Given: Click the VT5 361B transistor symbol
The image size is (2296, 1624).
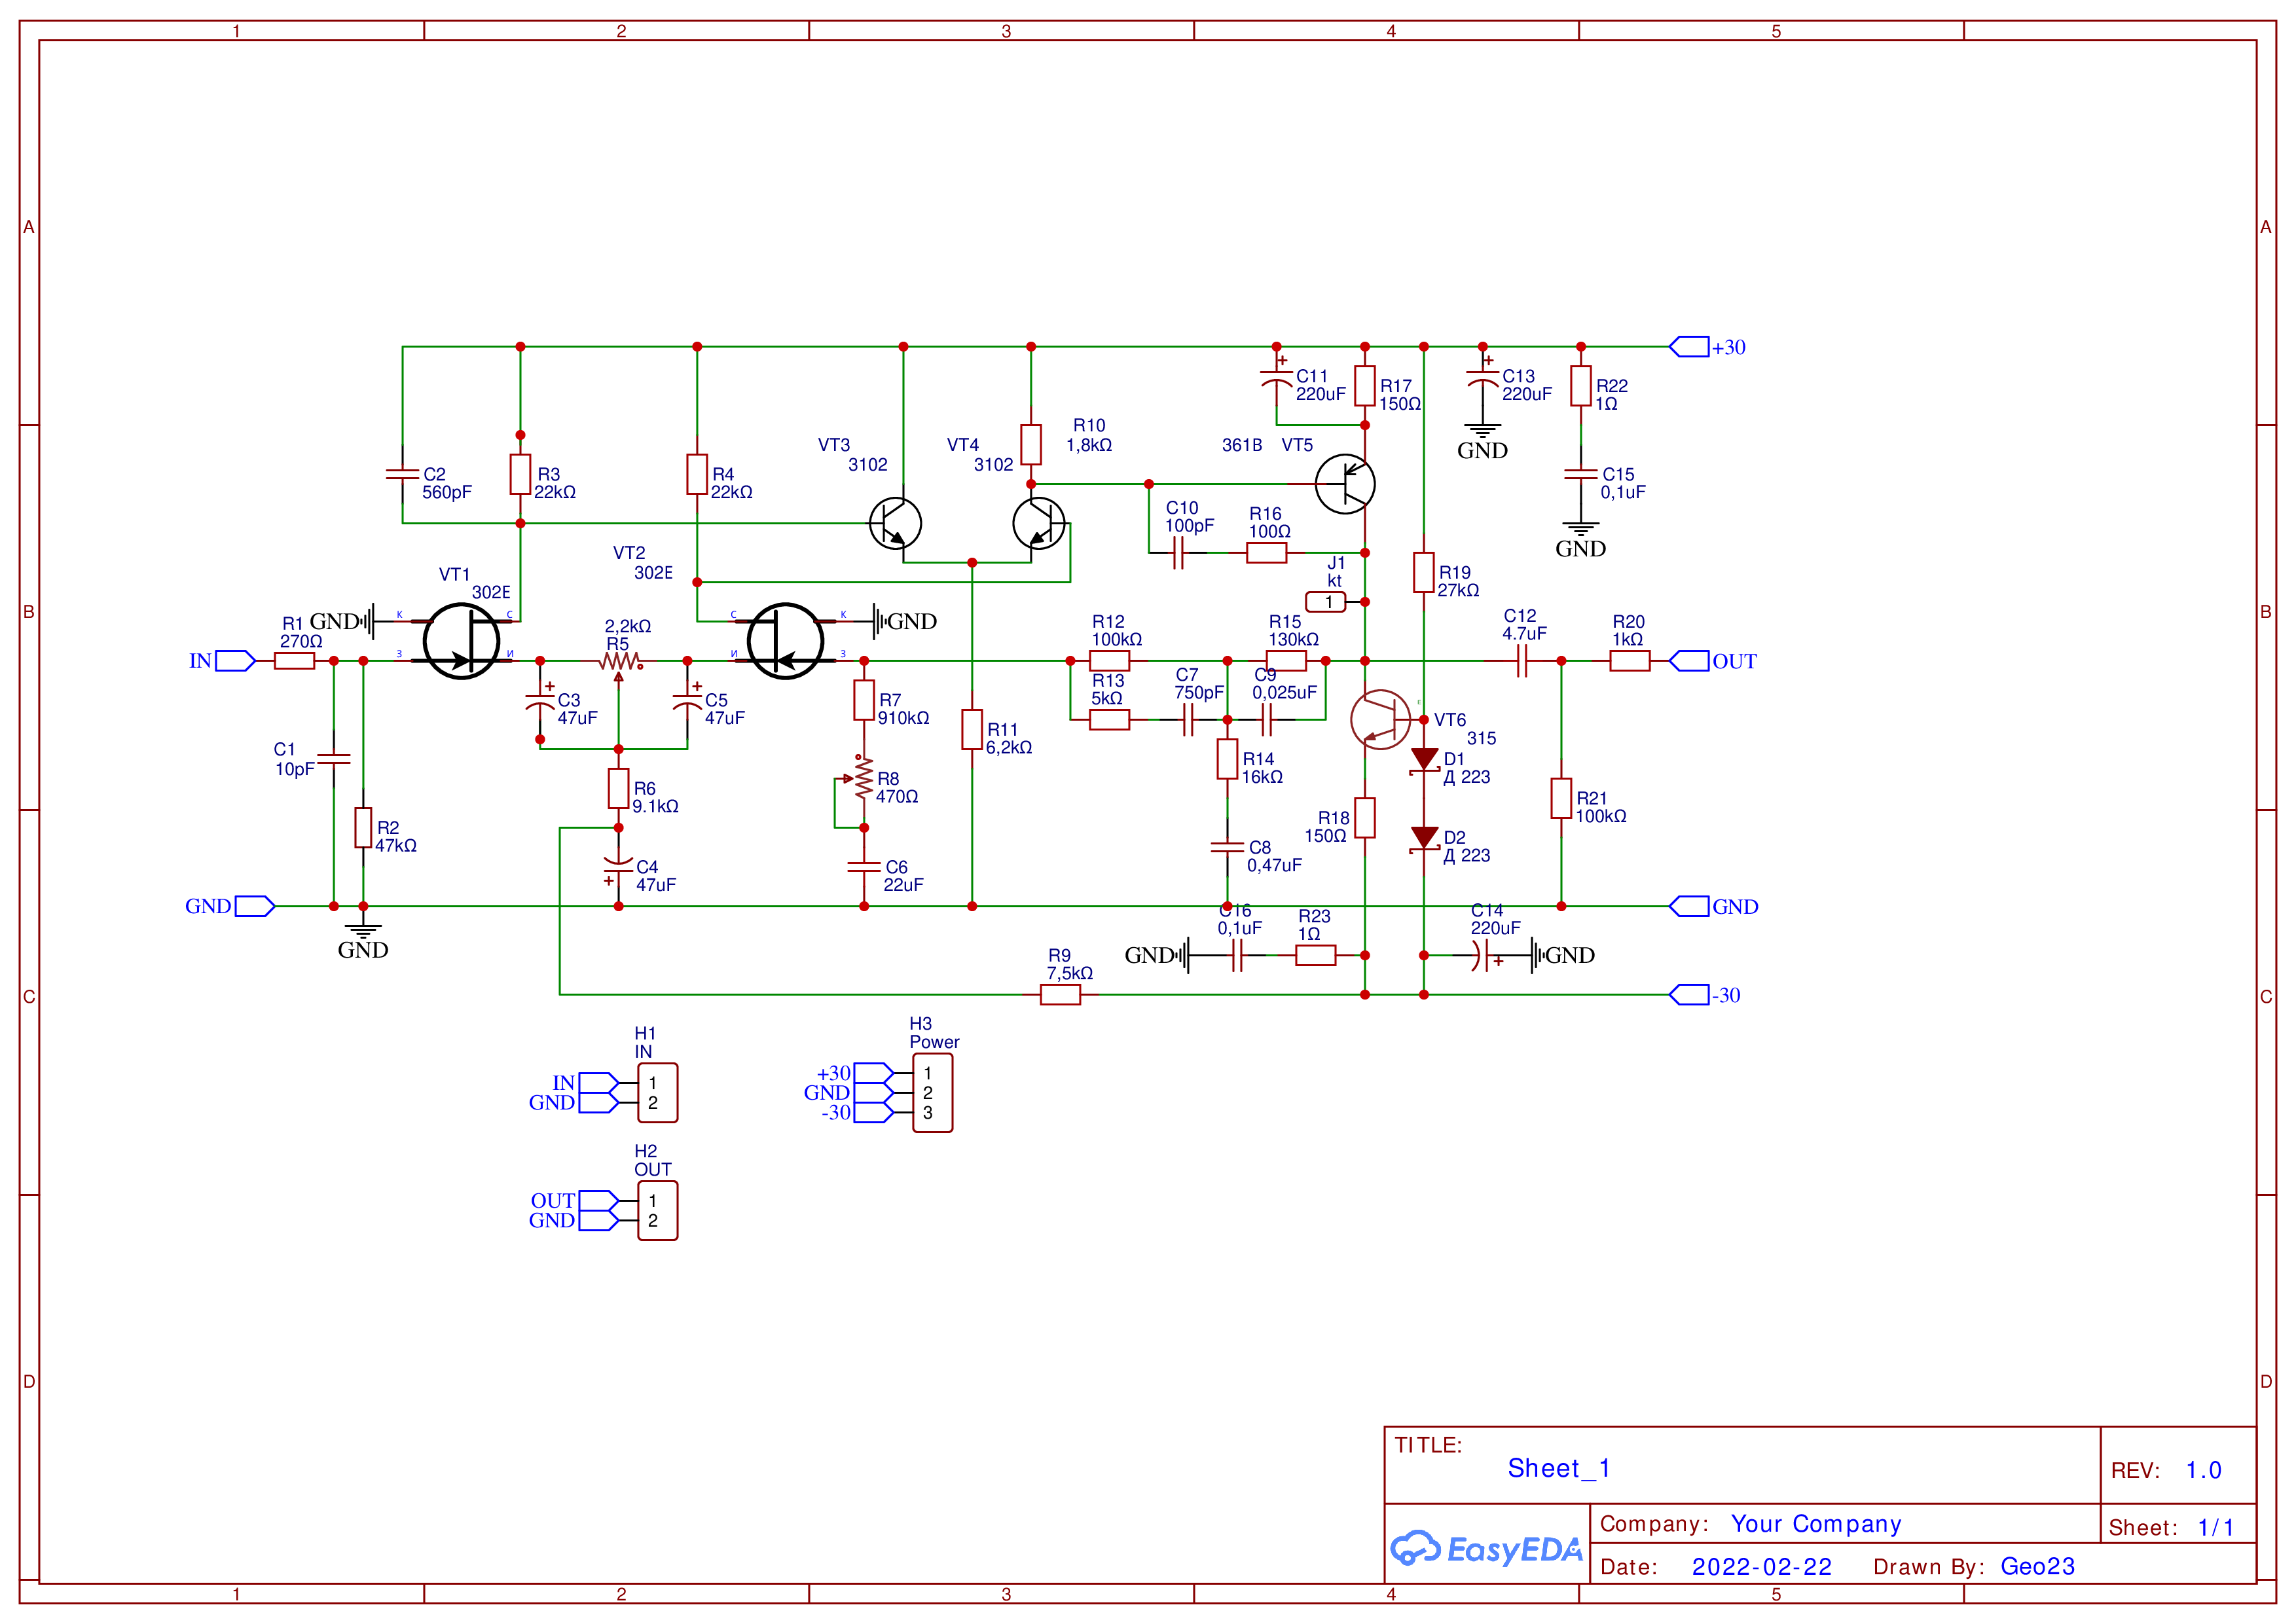Looking at the screenshot, I should pyautogui.click(x=1345, y=484).
